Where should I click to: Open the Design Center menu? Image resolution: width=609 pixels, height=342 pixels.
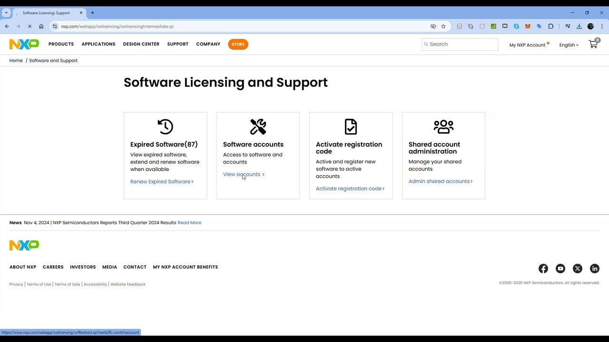[141, 44]
